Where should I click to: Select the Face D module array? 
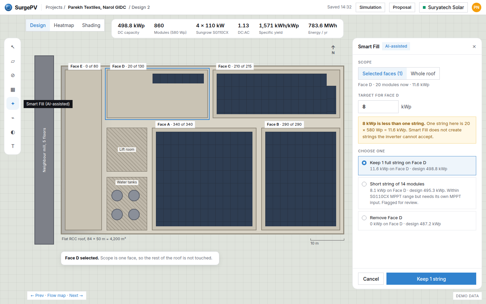click(178, 78)
